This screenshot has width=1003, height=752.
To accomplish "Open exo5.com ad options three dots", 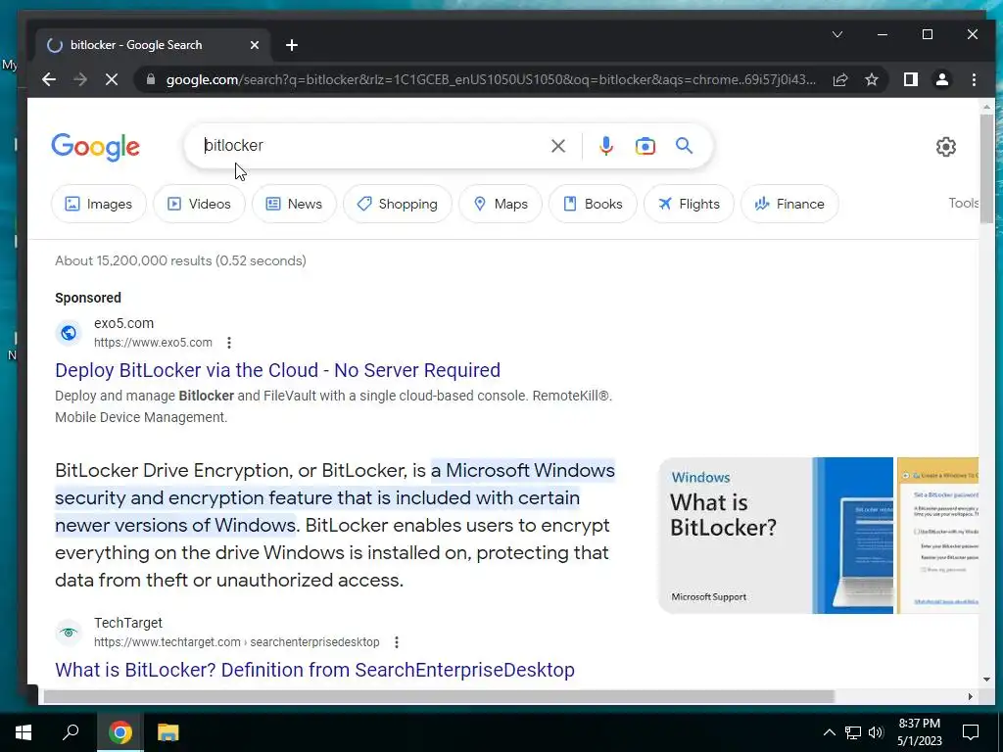I will tap(229, 343).
